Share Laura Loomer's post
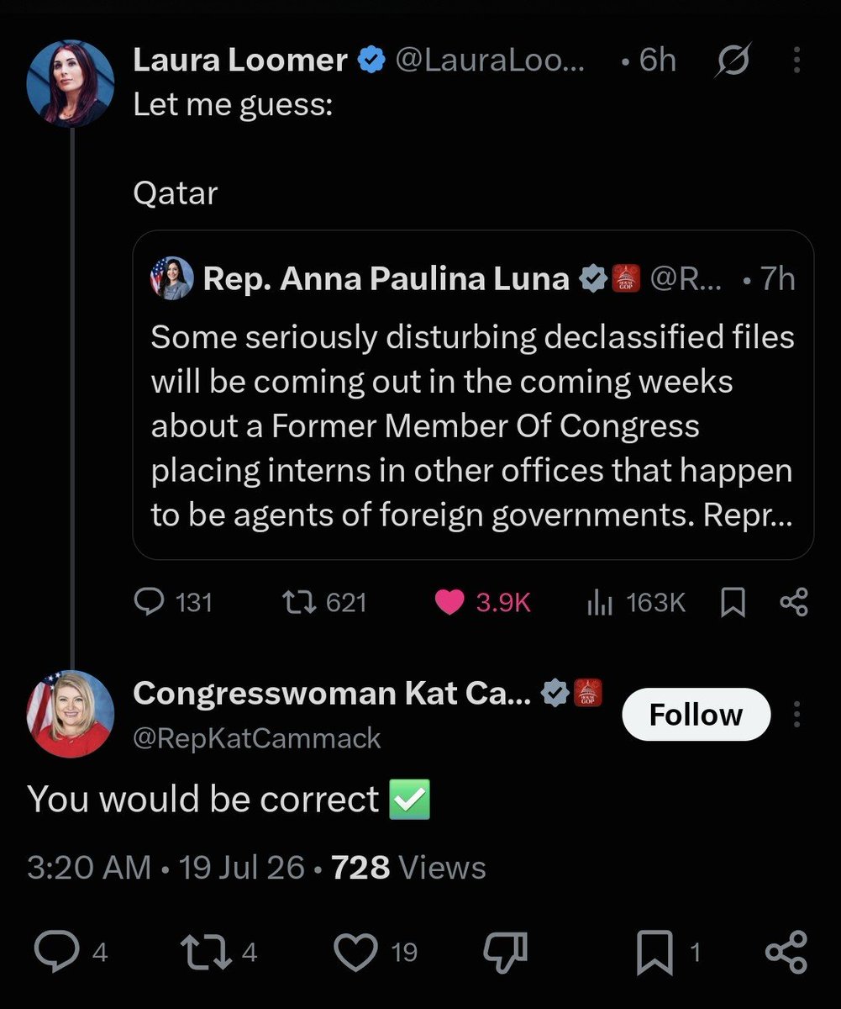 (794, 602)
